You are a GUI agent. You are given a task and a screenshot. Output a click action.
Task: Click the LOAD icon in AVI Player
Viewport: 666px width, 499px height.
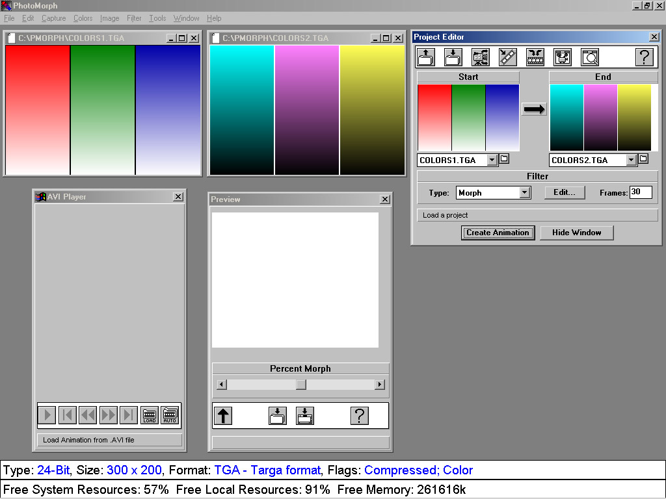point(150,415)
